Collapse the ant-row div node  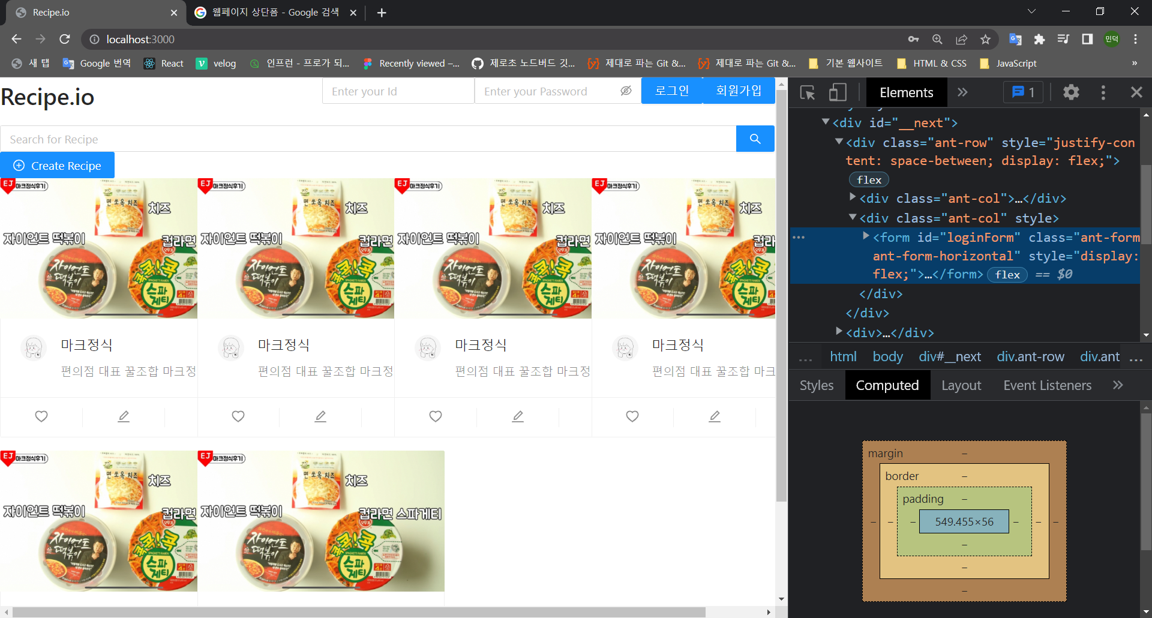(x=839, y=142)
